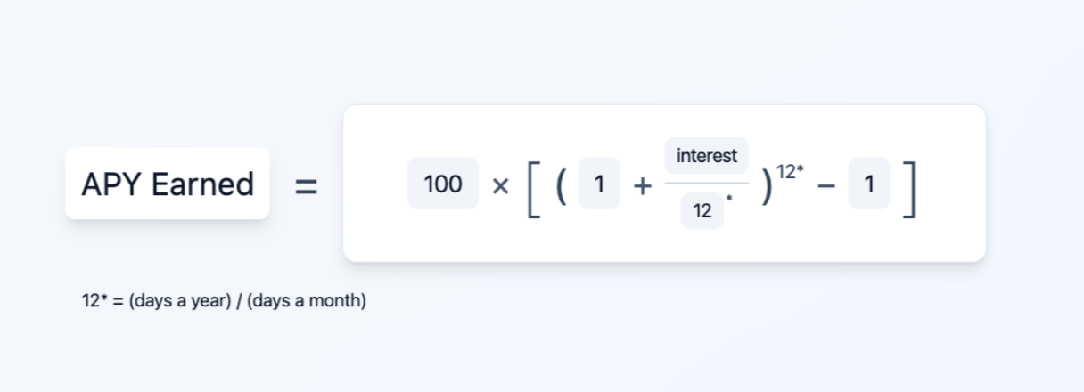Click the opening square bracket
1084x392 pixels.
(x=533, y=184)
